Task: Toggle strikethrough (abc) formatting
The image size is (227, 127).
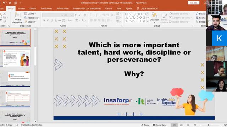Action: click(x=60, y=20)
